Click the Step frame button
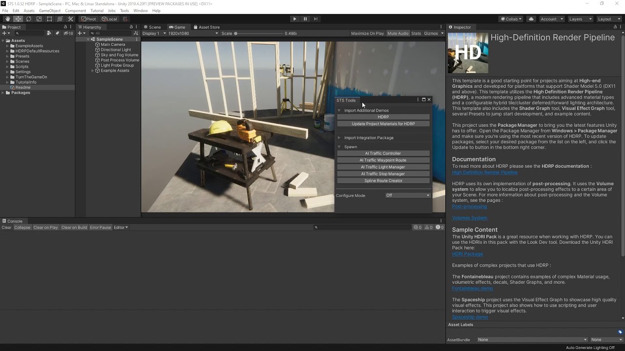The width and height of the screenshot is (625, 351). (315, 19)
